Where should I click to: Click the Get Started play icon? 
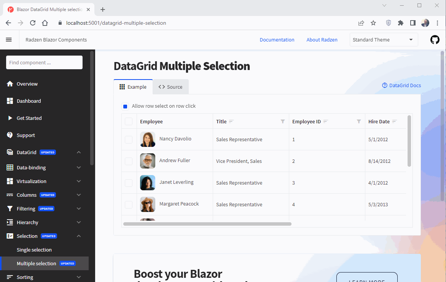click(10, 118)
